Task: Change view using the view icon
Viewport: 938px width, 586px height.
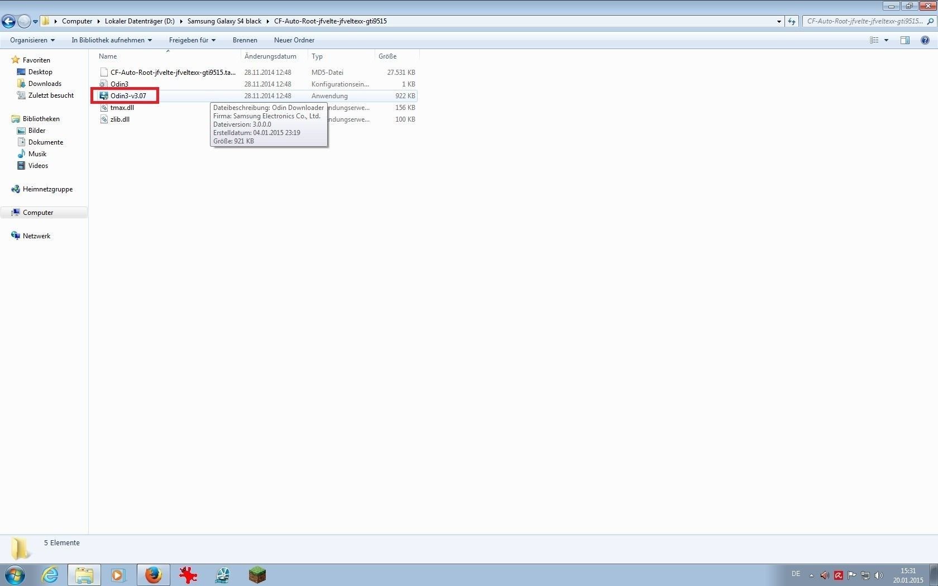Action: click(874, 40)
